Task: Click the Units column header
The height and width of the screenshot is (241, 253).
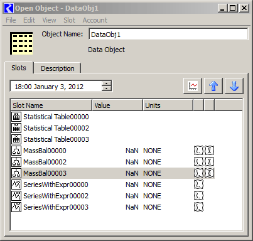Action: coord(168,105)
